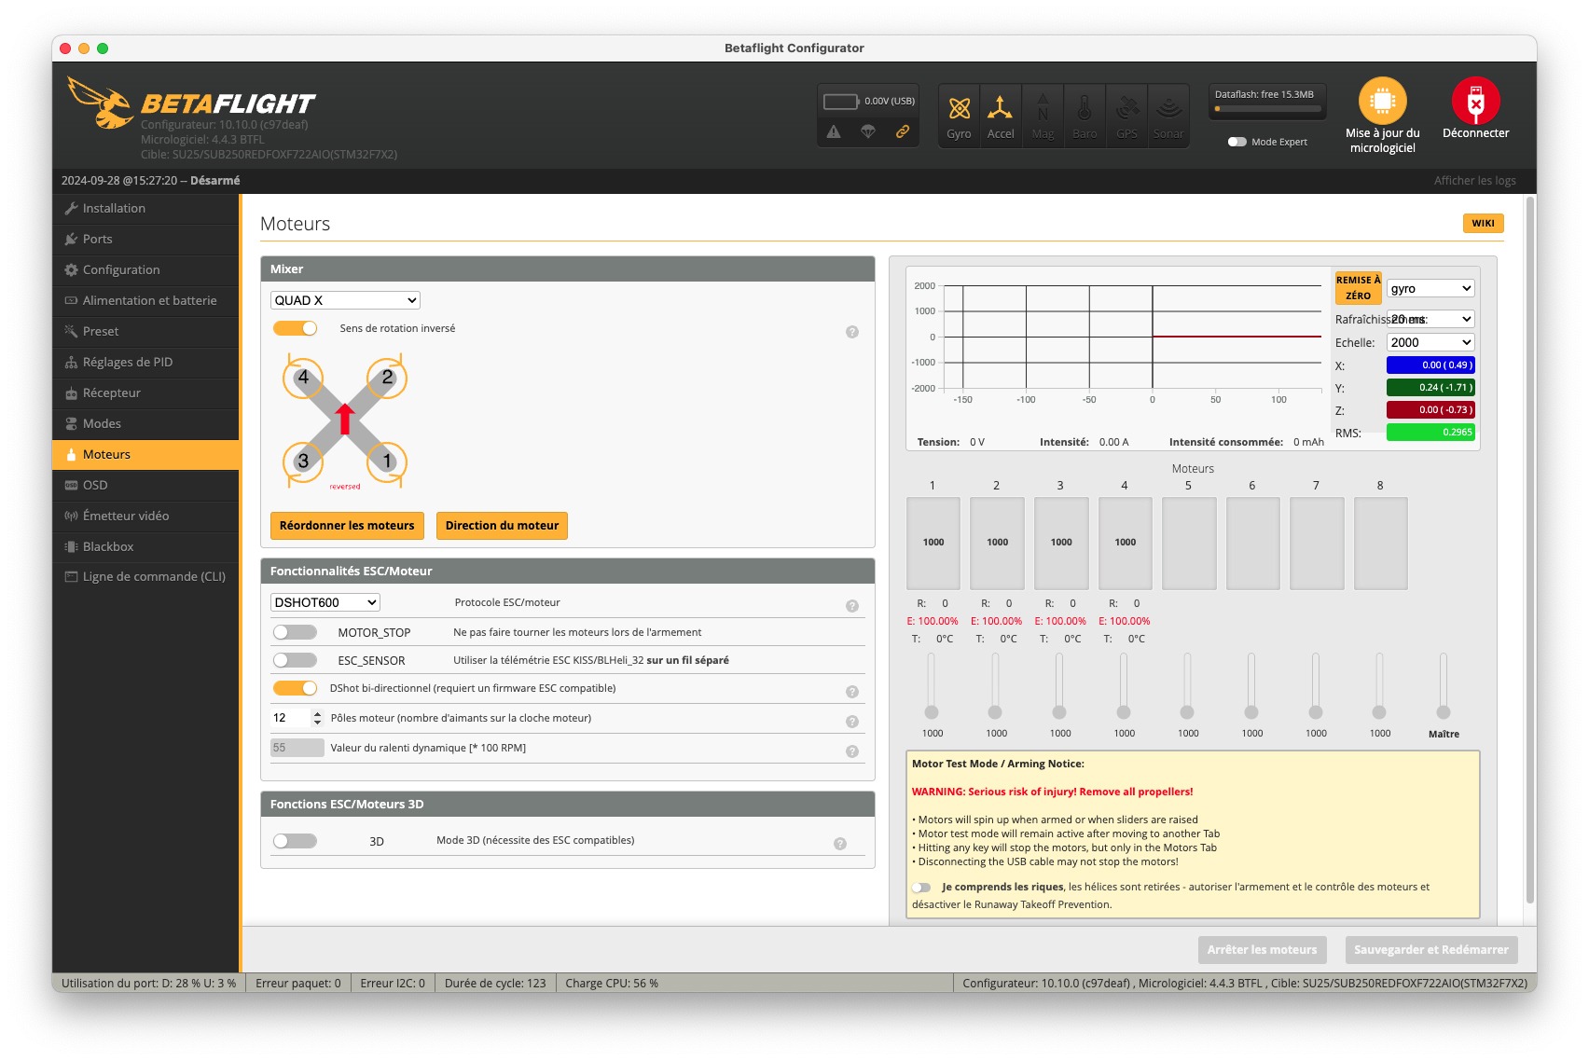Viewport: 1589px width, 1061px height.
Task: Click Sauvegarder et Redémarrer button
Action: coord(1430,950)
